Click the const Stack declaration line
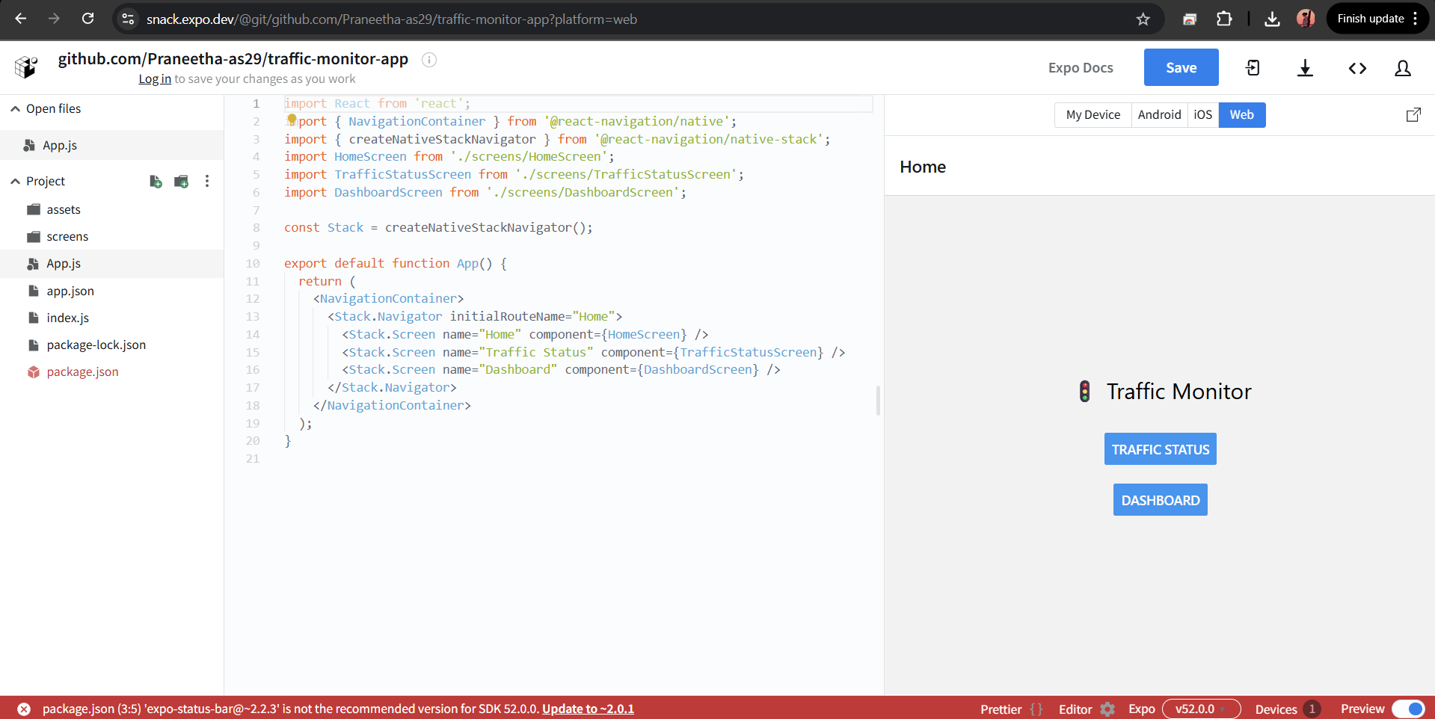This screenshot has height=719, width=1435. click(x=438, y=227)
